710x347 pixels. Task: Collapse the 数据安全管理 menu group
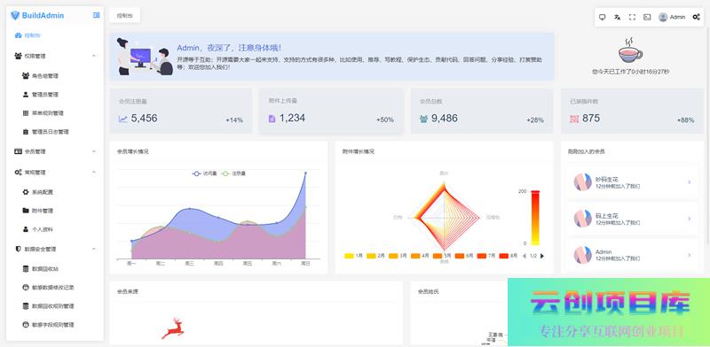click(94, 249)
